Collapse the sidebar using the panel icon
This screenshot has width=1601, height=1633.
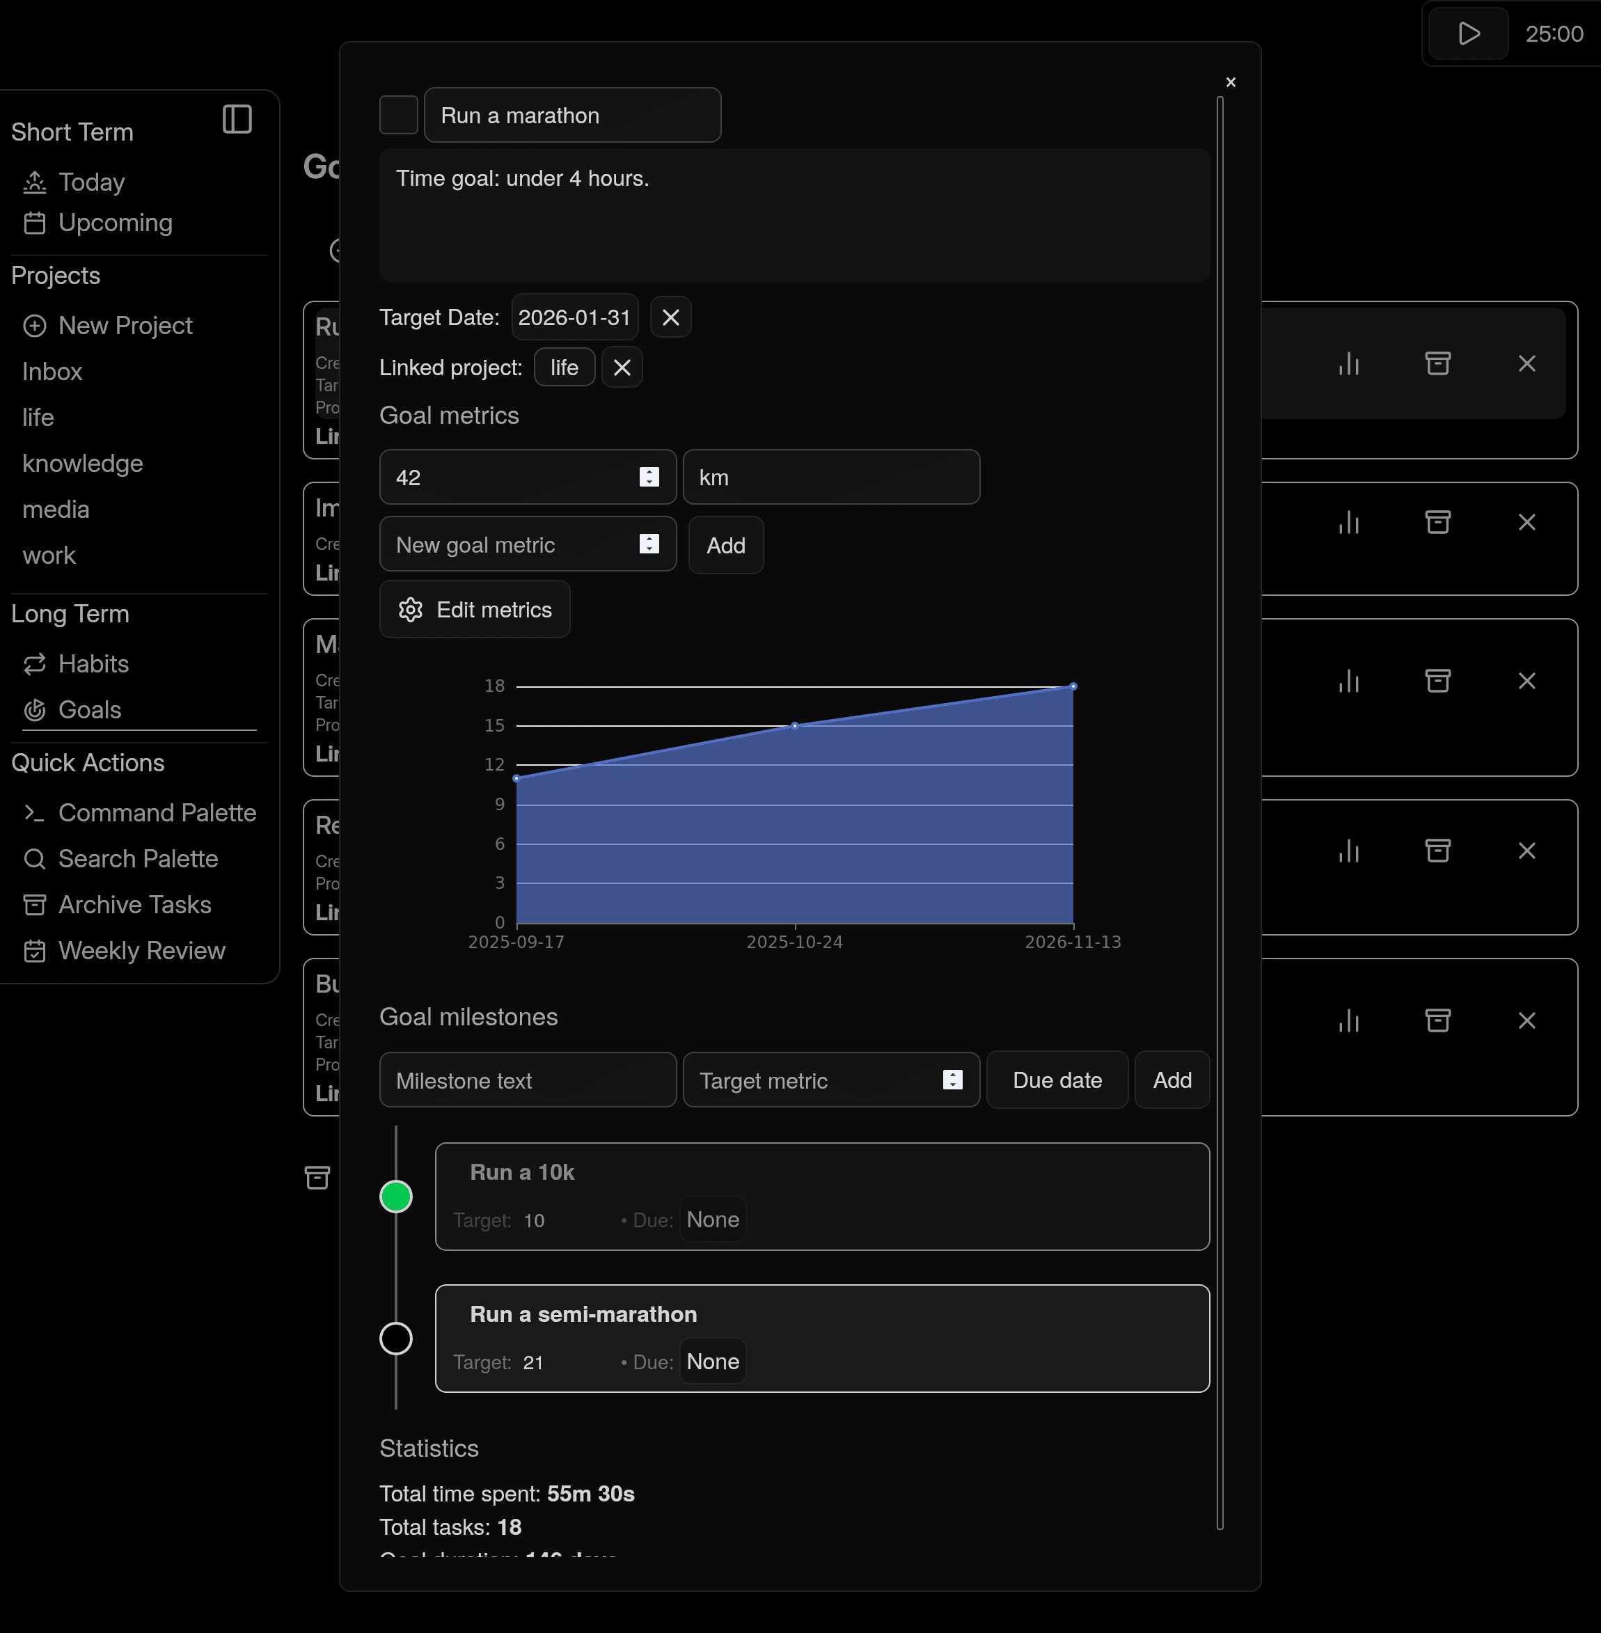pos(238,120)
